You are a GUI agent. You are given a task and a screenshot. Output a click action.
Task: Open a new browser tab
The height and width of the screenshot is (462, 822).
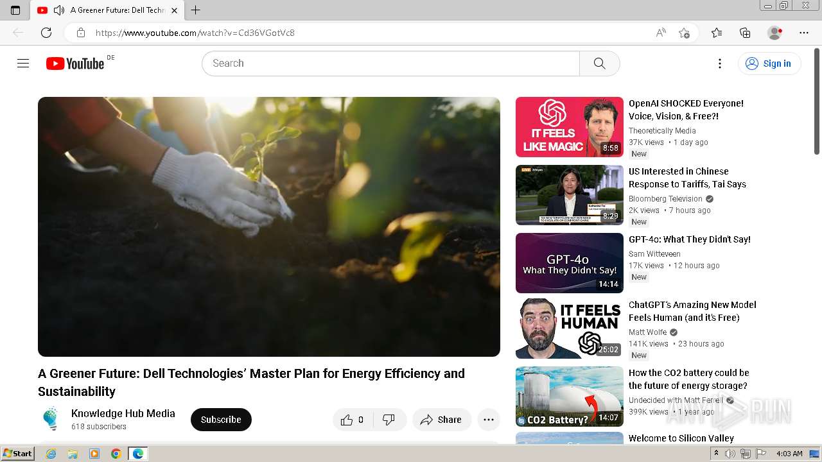point(196,10)
